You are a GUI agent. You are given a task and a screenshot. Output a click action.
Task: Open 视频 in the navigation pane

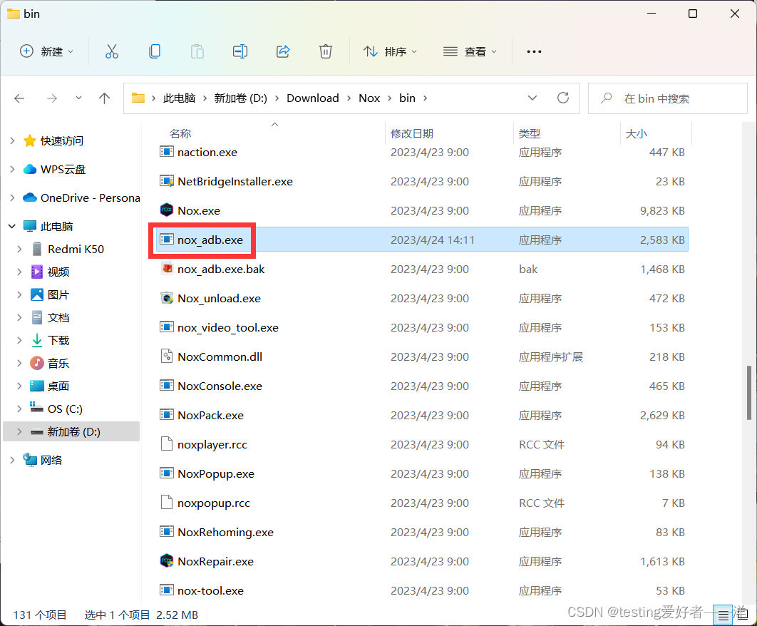coord(50,272)
